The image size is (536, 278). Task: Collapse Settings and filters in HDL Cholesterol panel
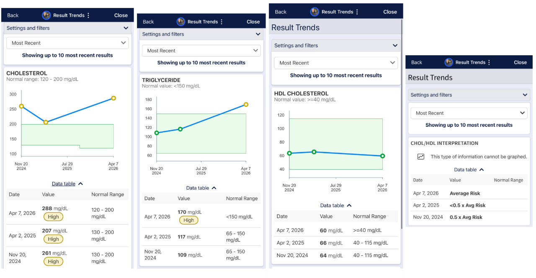[394, 45]
